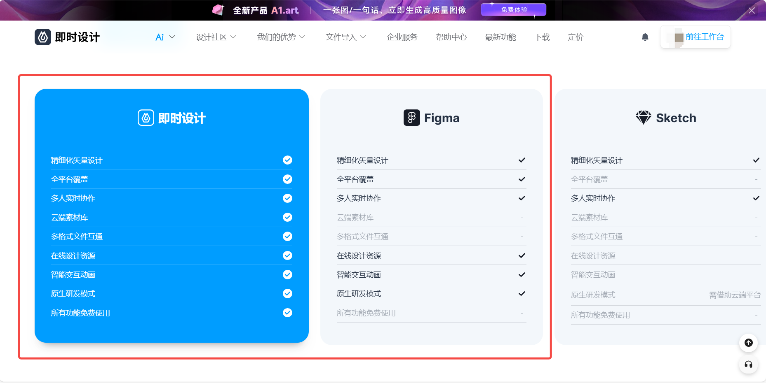Click Sketch checkmark for 精细化矢量设计
This screenshot has height=383, width=766.
(756, 160)
